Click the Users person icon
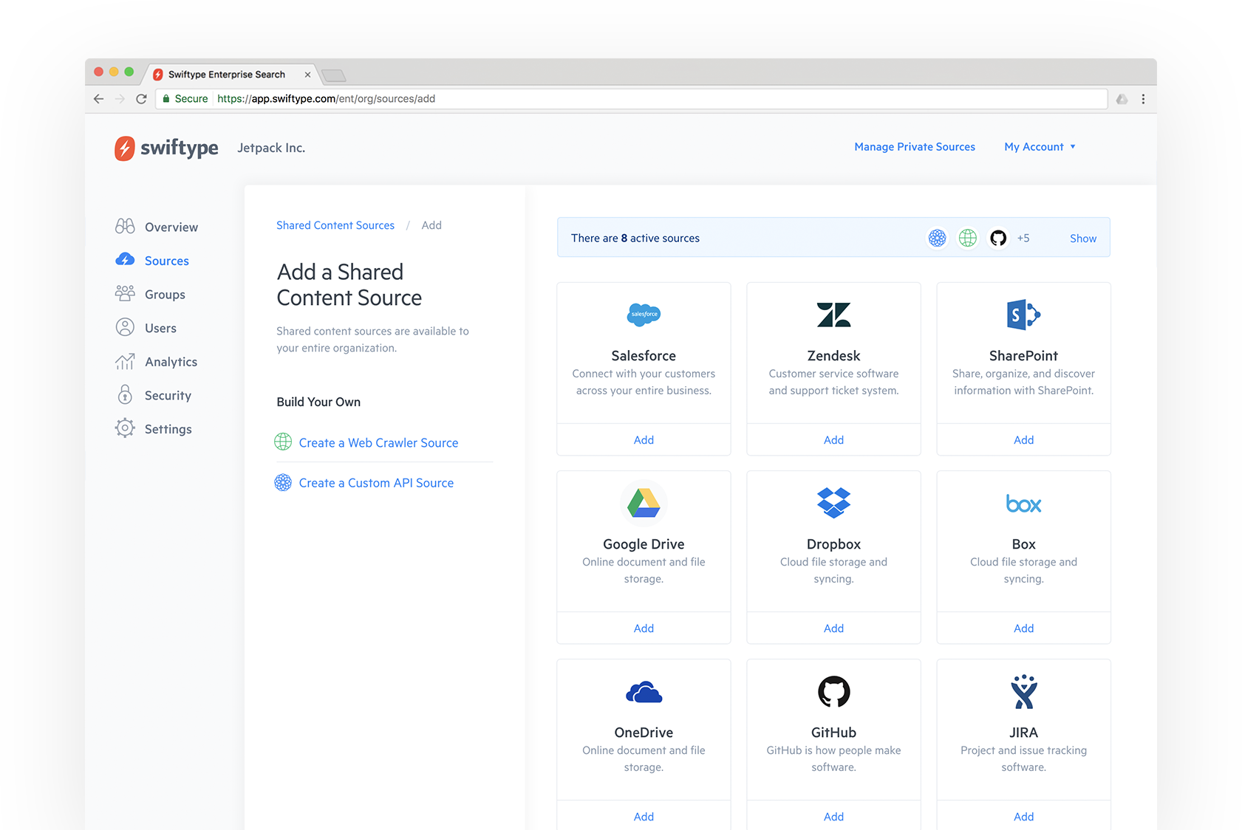The width and height of the screenshot is (1242, 830). pyautogui.click(x=125, y=327)
